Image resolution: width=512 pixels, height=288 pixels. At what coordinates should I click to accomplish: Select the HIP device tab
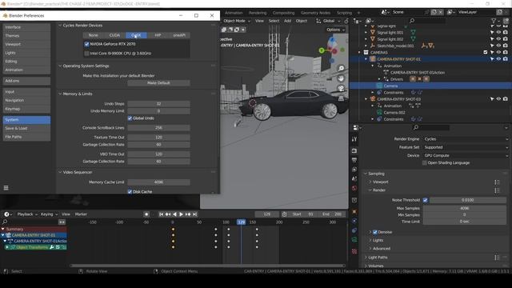[x=158, y=35]
